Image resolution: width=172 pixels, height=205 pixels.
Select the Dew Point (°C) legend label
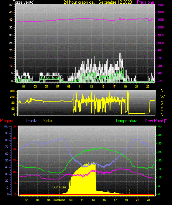click(x=158, y=121)
